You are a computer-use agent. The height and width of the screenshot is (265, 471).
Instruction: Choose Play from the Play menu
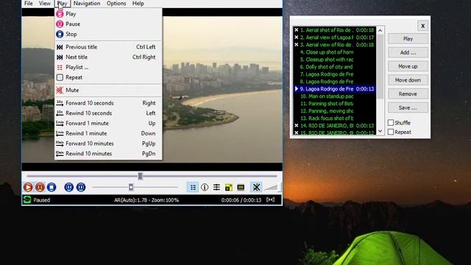tap(108, 14)
